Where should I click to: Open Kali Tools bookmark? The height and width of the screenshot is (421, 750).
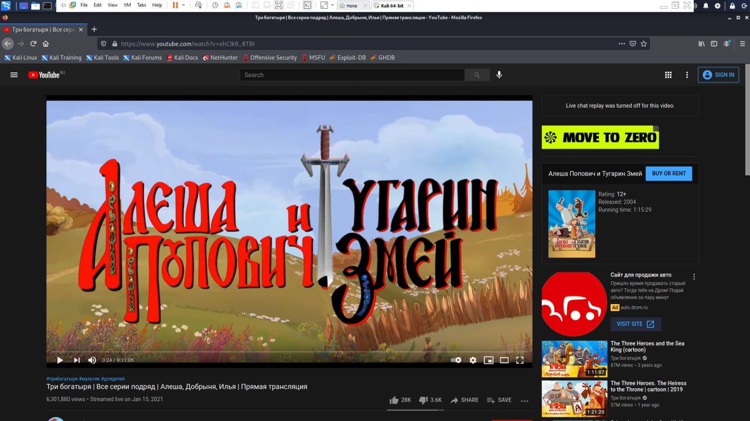click(102, 58)
